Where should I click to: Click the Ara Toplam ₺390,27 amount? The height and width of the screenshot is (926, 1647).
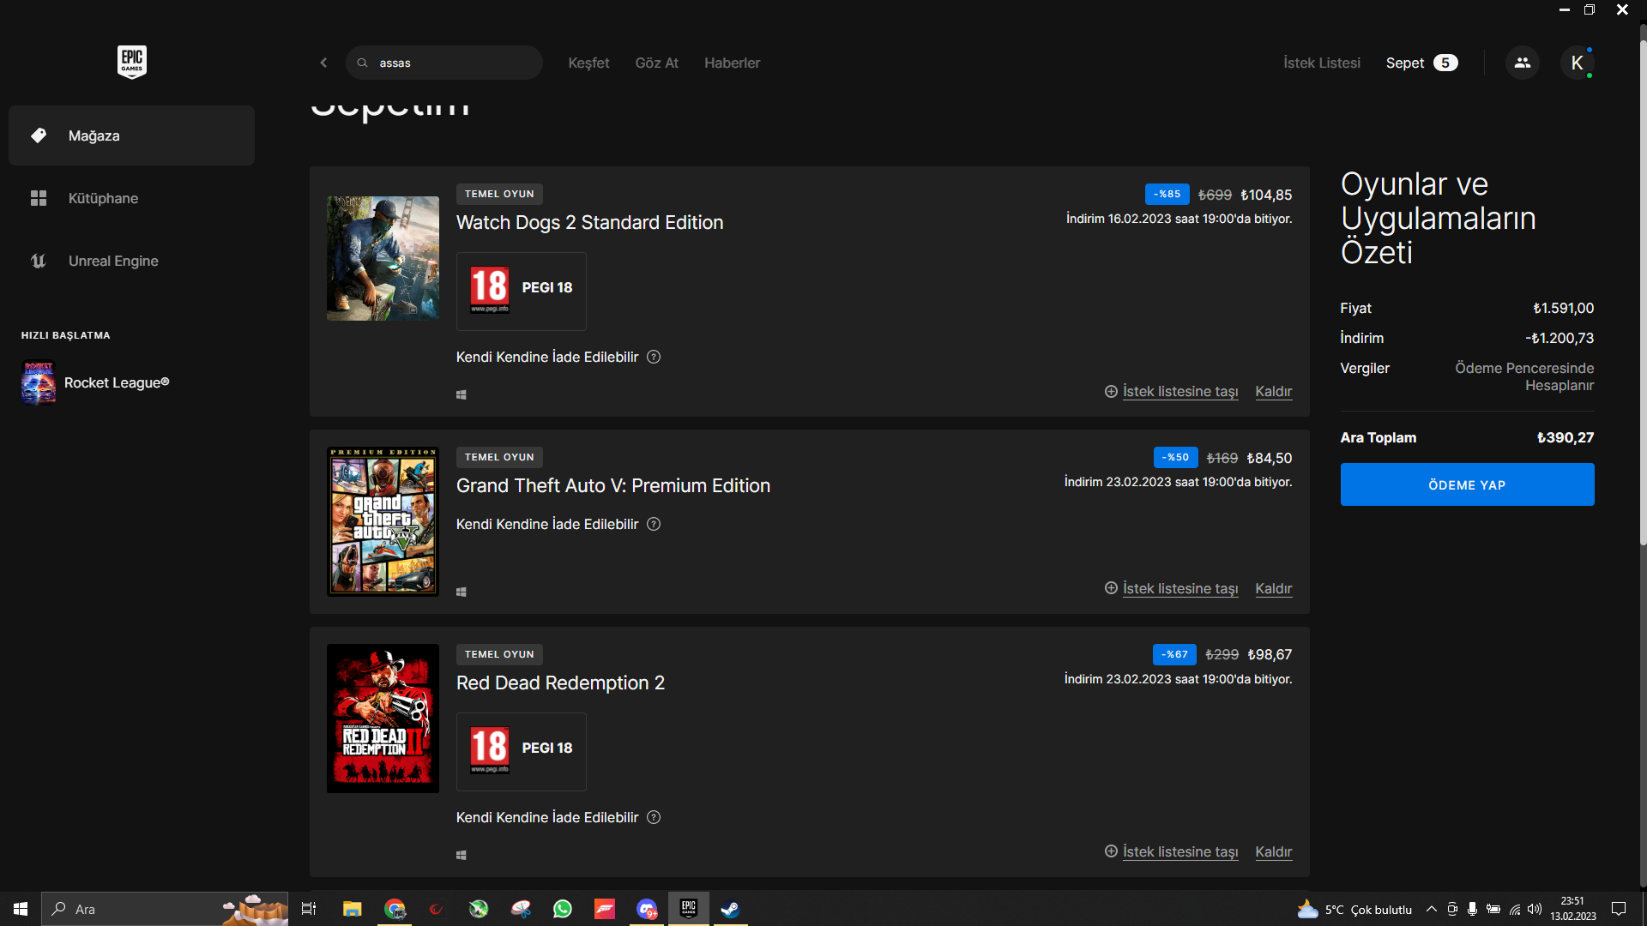click(x=1566, y=437)
